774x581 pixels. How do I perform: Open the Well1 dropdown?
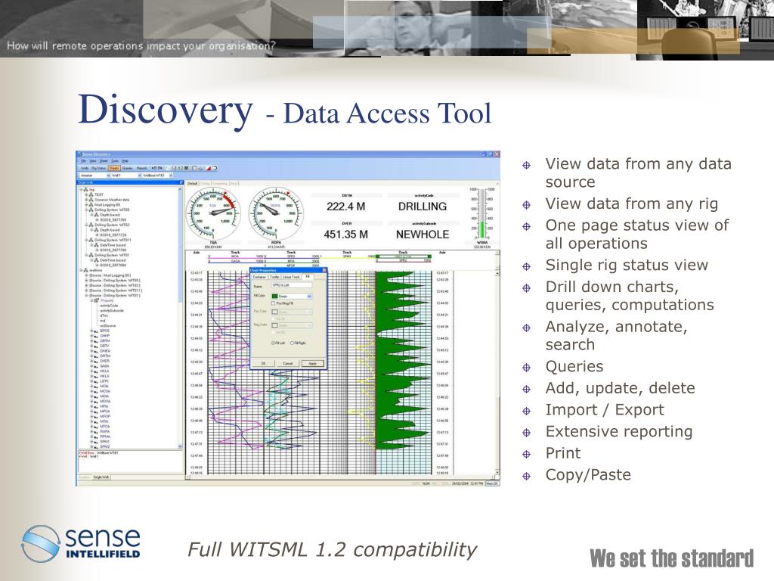click(126, 176)
